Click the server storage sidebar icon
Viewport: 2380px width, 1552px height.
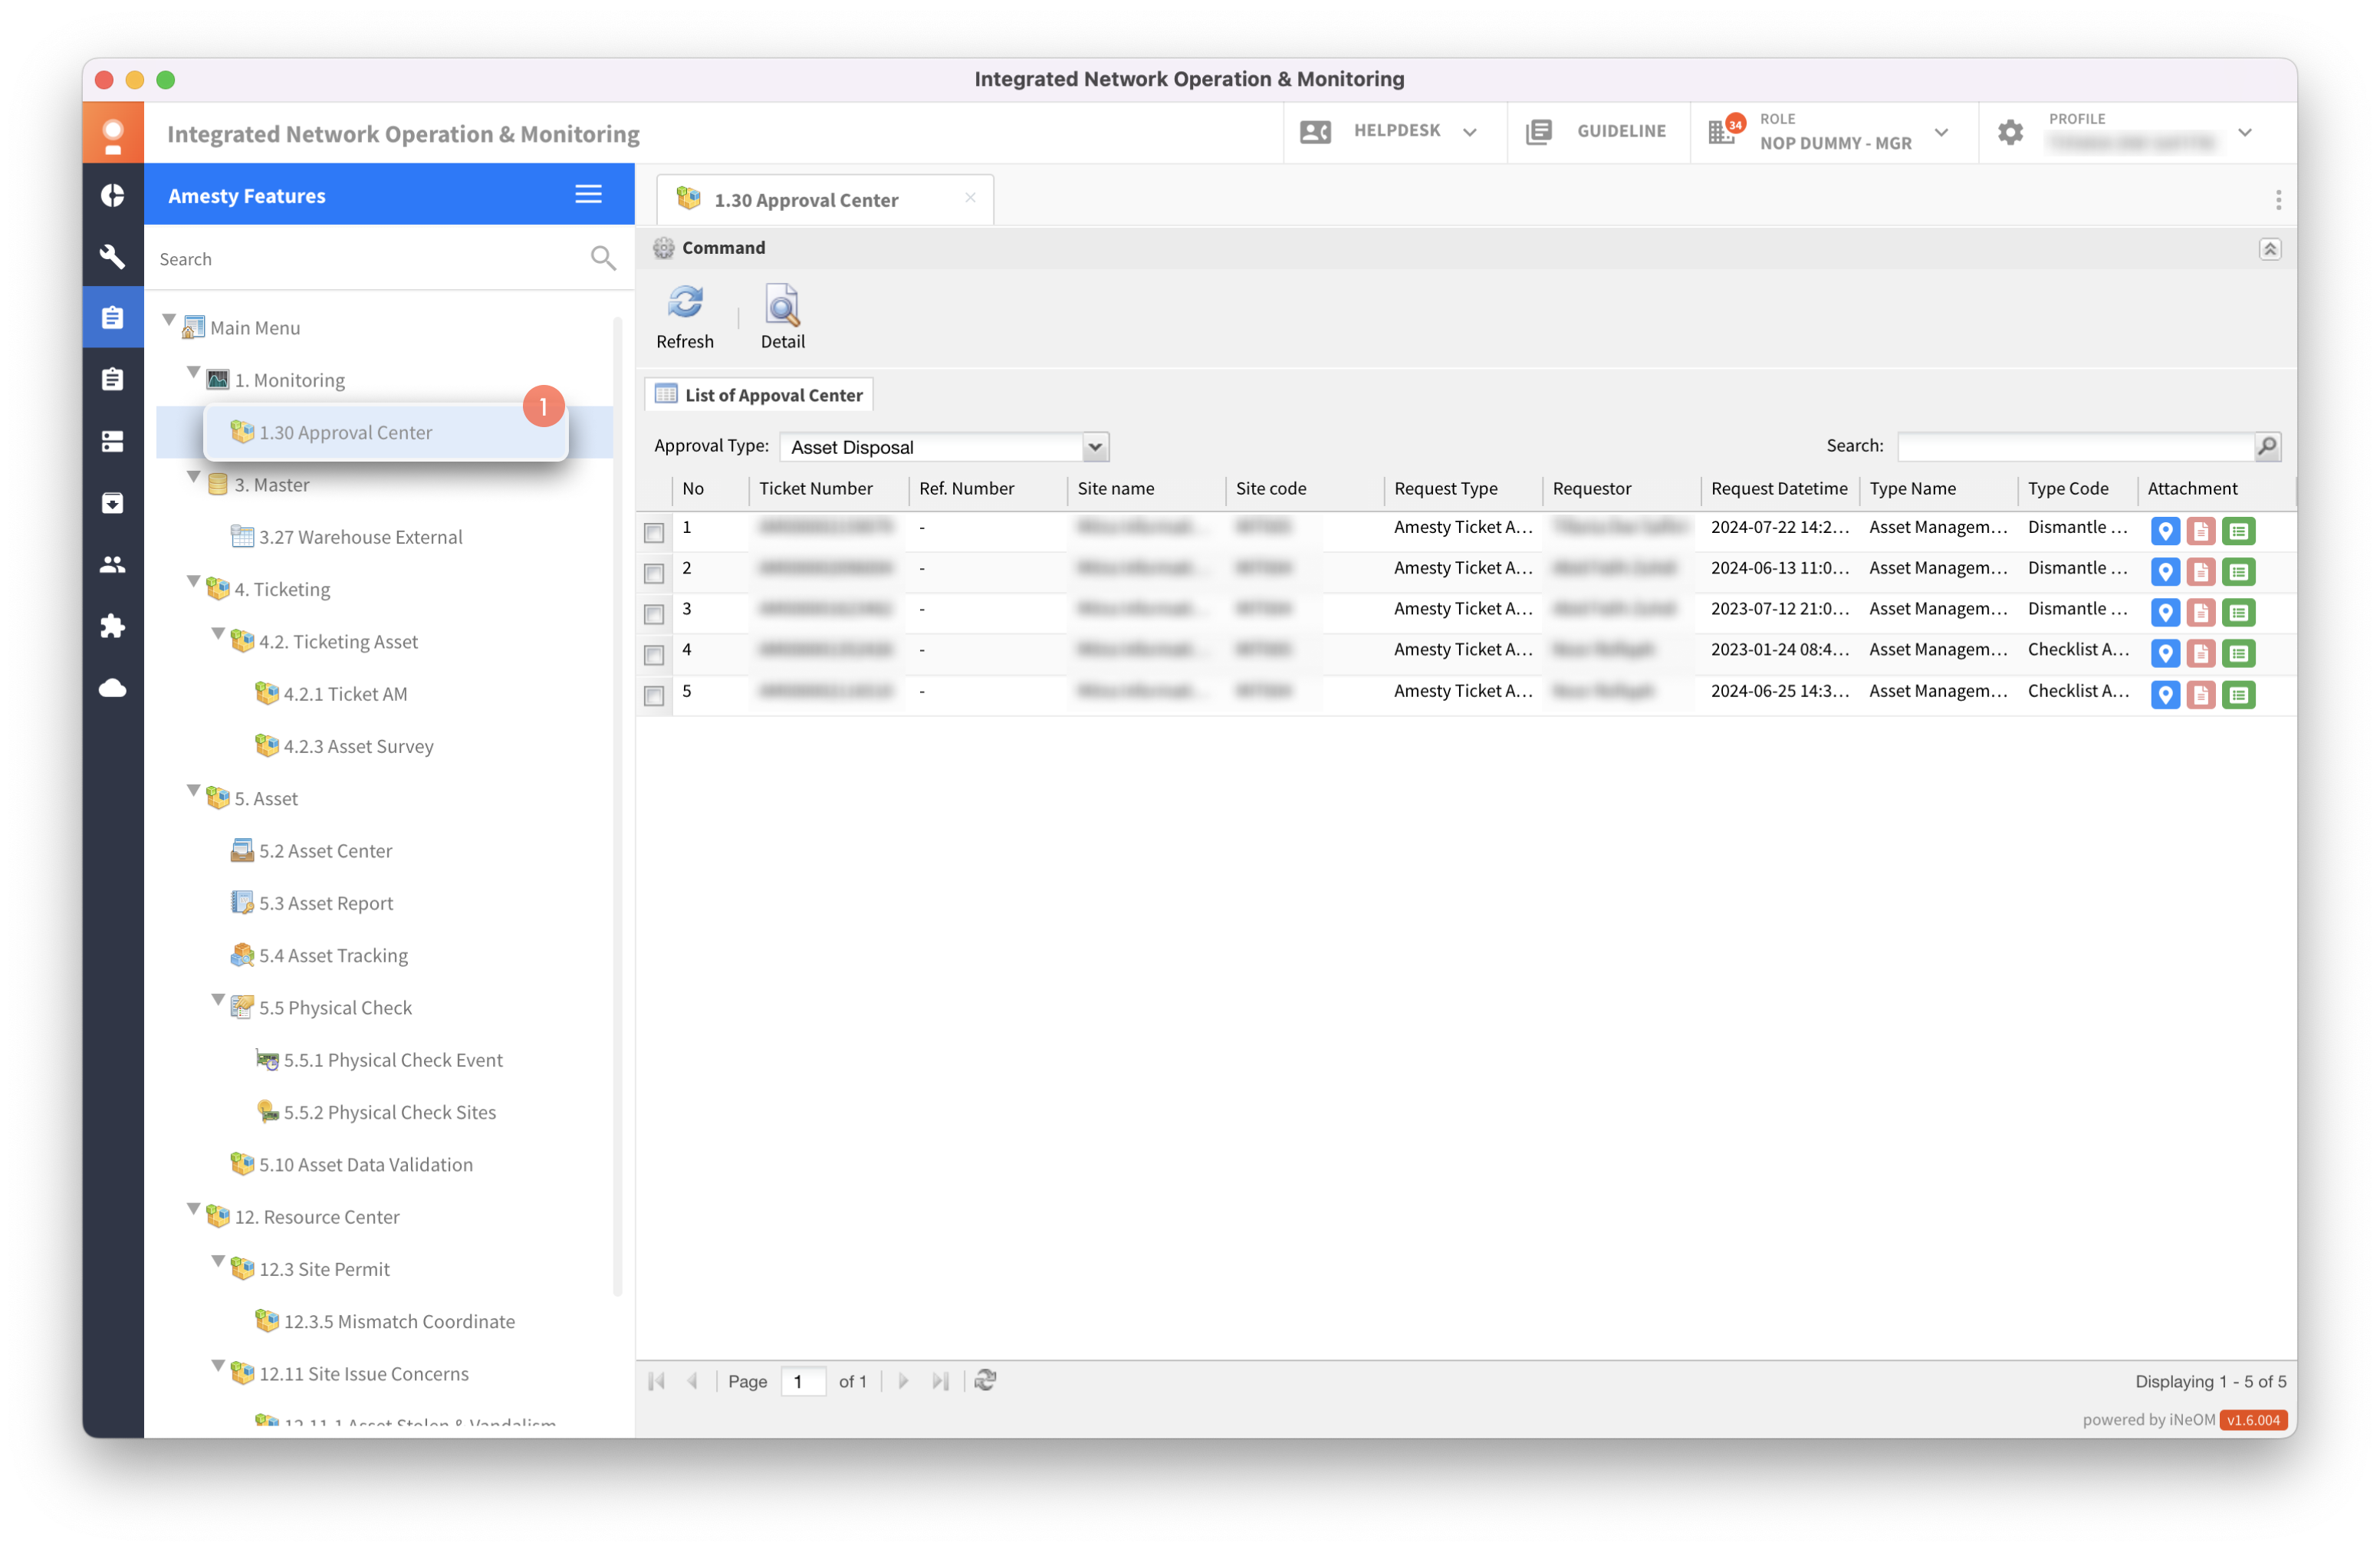click(x=112, y=441)
